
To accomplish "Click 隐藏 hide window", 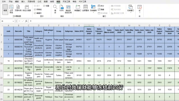I will pyautogui.click(x=101, y=10).
